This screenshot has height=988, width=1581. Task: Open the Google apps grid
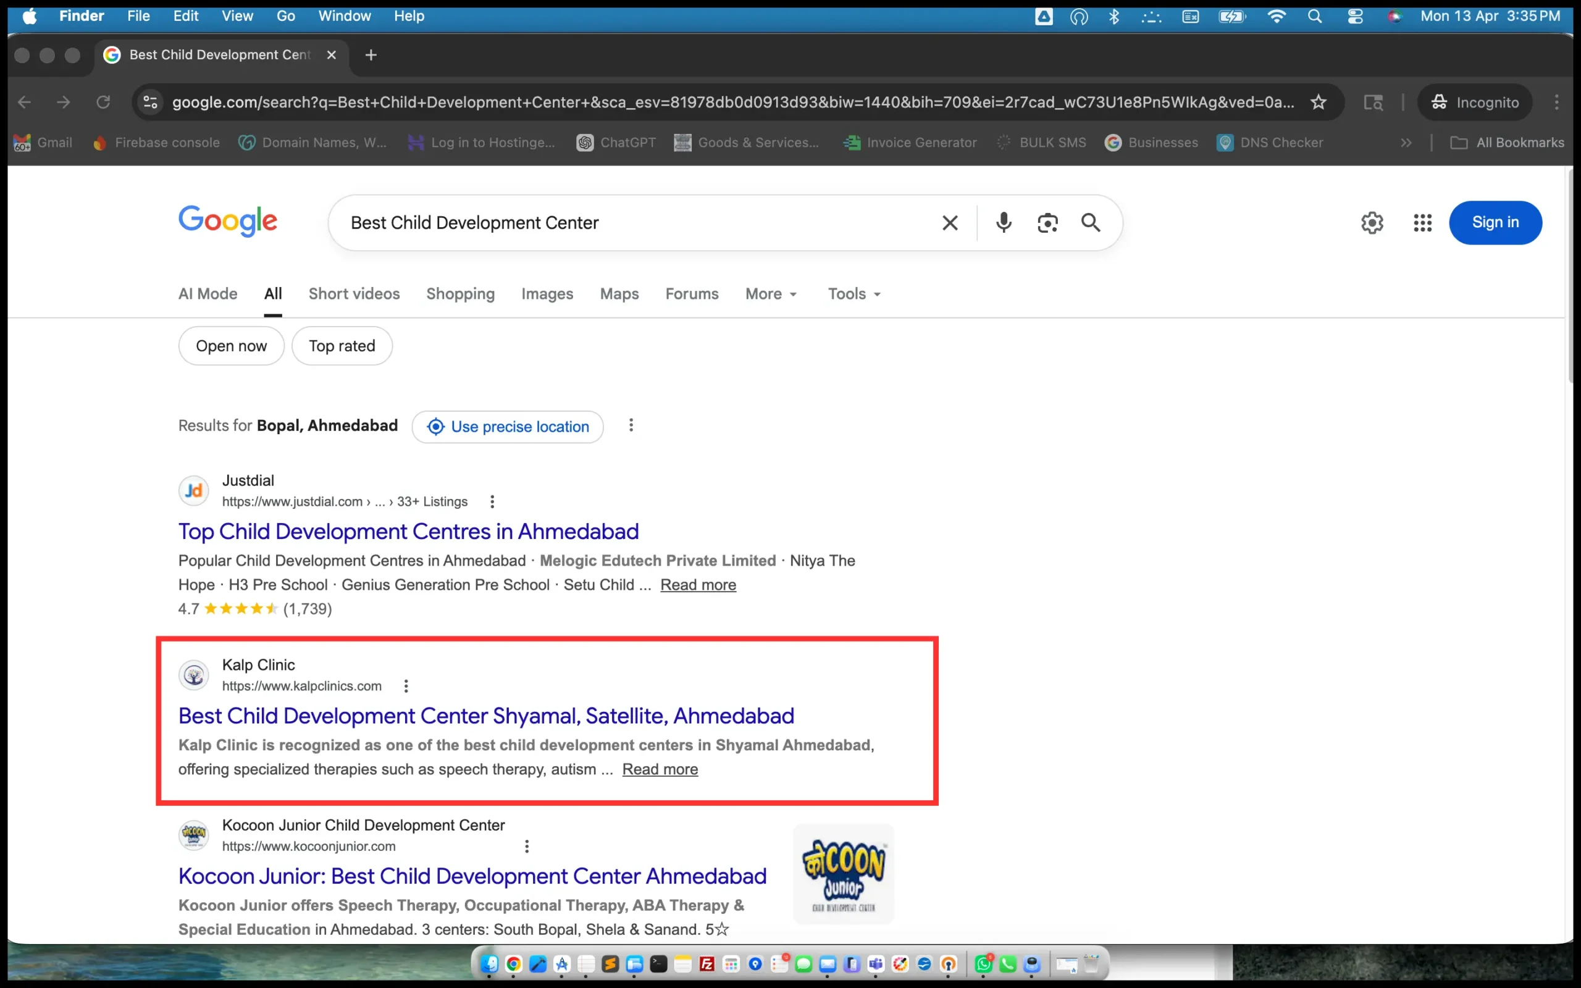(x=1422, y=223)
